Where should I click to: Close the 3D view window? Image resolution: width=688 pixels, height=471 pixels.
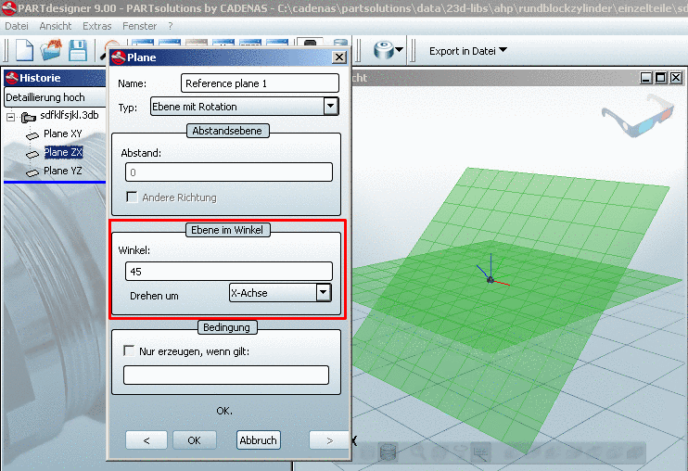[x=676, y=78]
